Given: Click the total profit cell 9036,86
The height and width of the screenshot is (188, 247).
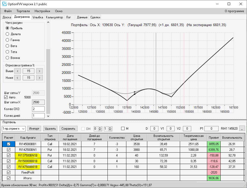Looking at the screenshot, I should click(214, 178).
